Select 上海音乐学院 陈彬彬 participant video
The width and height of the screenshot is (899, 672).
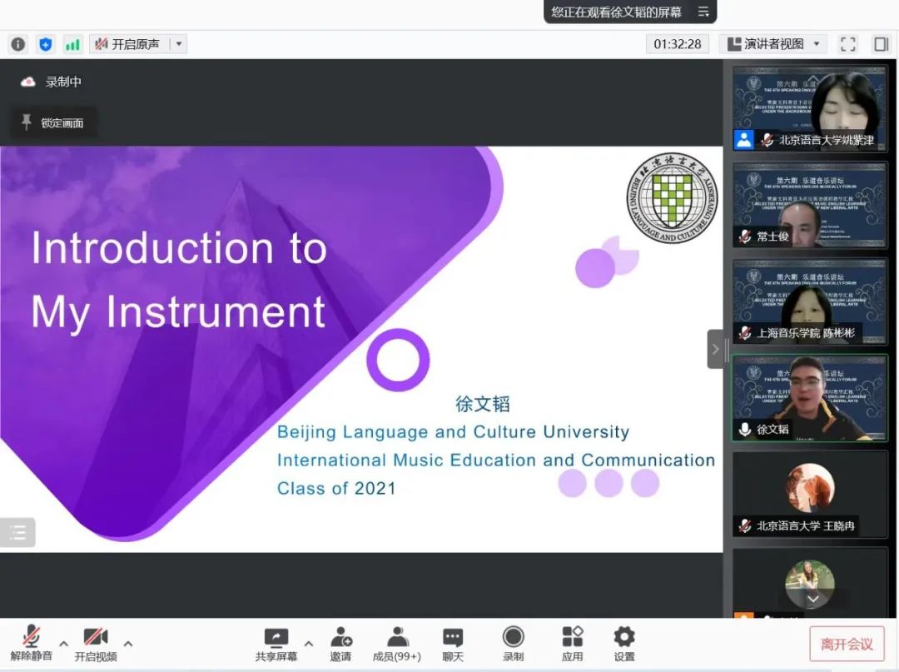(x=810, y=301)
